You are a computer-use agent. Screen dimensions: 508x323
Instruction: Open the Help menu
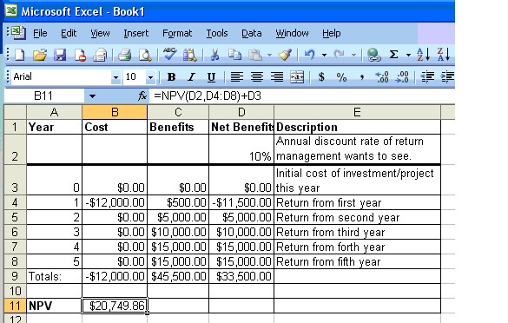[332, 33]
